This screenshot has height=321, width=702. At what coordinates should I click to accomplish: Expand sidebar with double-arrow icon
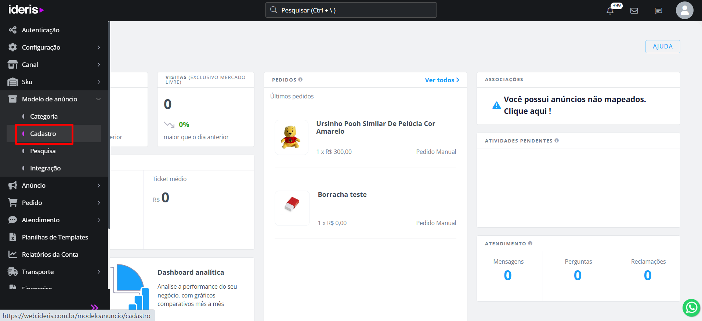[x=94, y=307]
